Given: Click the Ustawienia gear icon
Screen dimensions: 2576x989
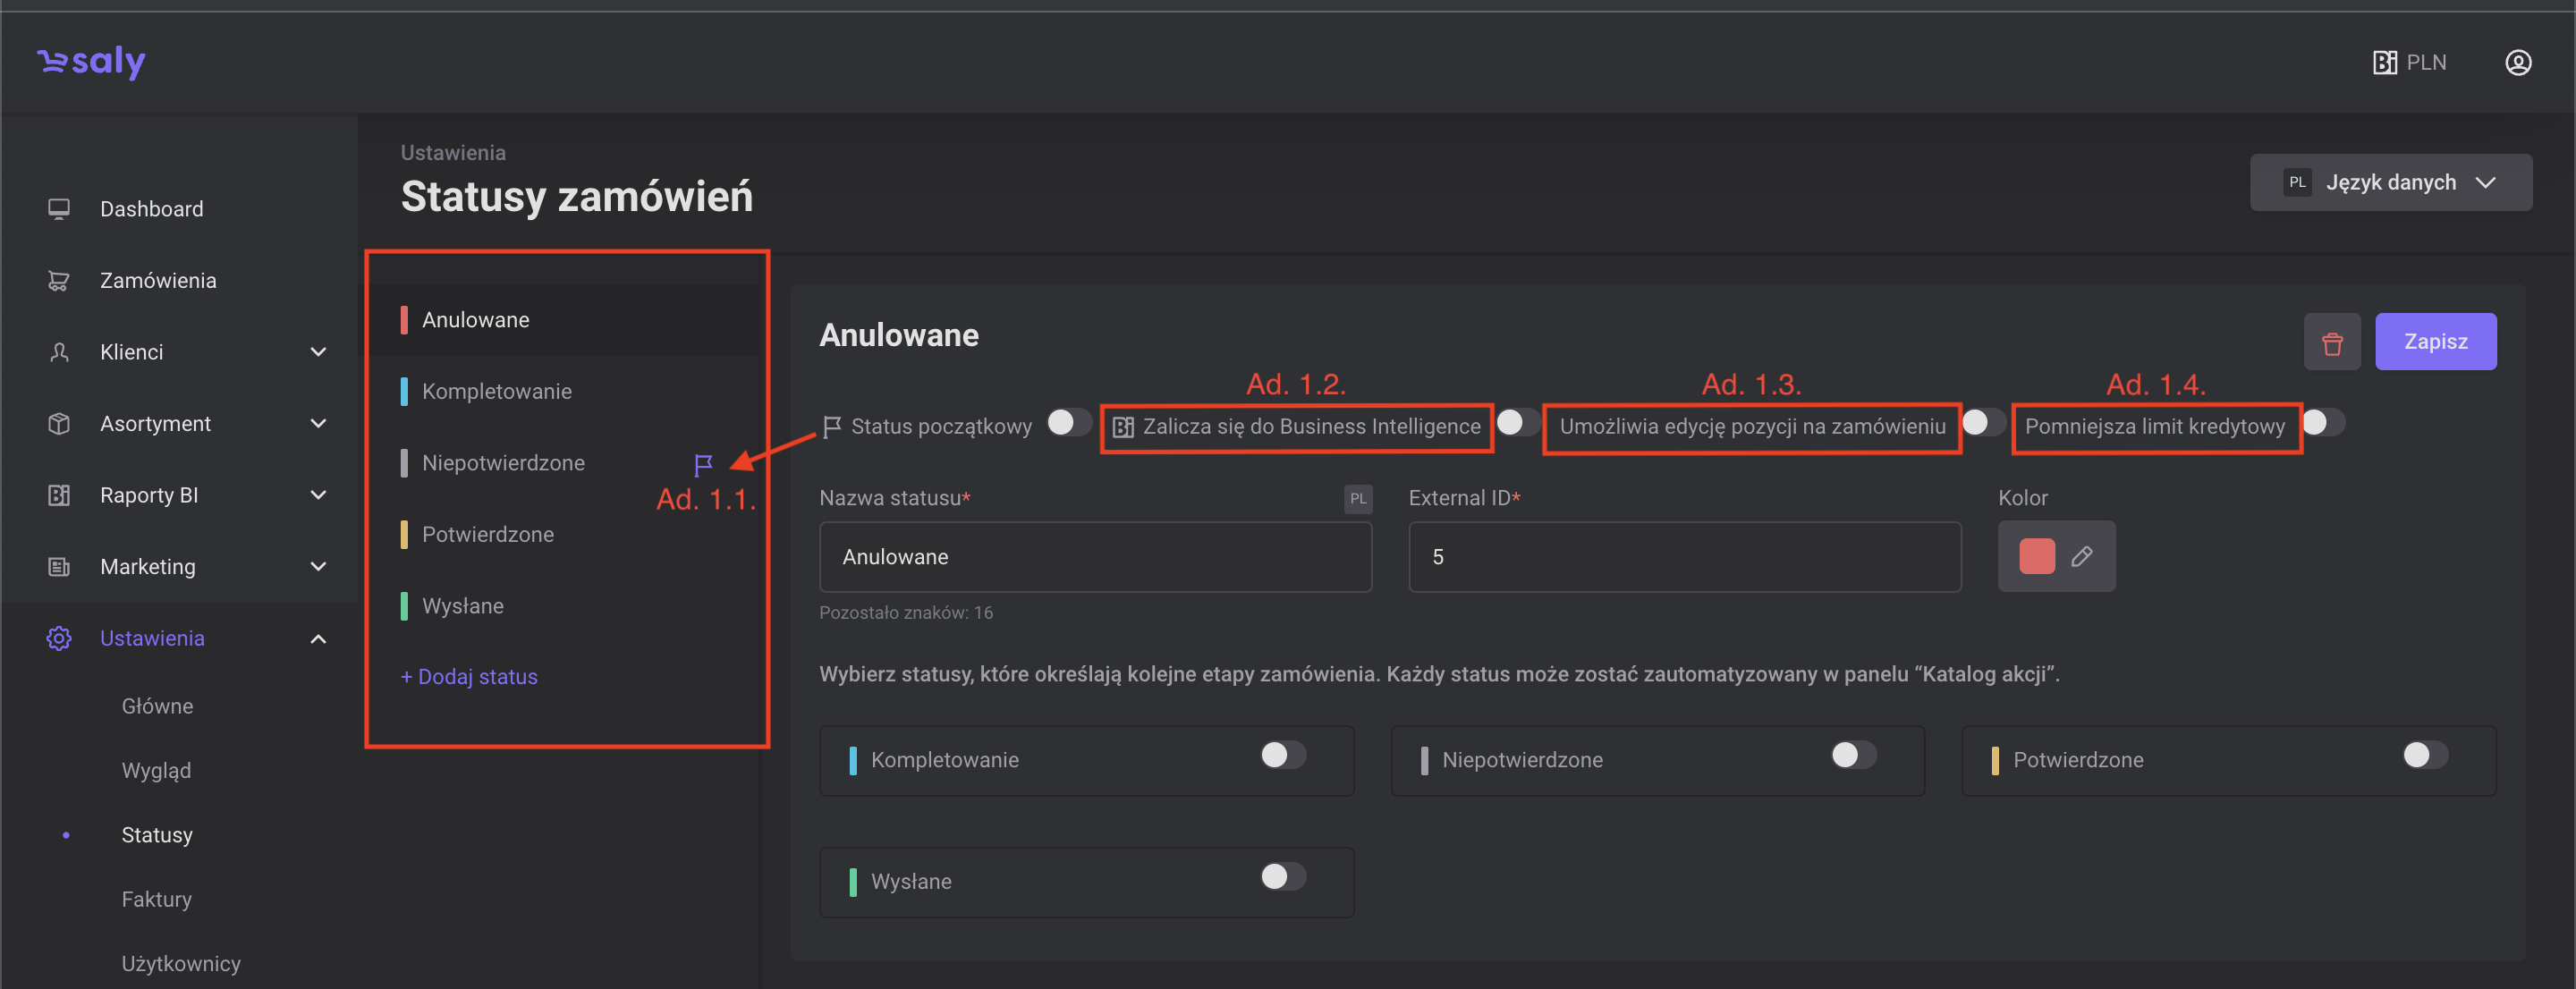Looking at the screenshot, I should coord(59,638).
